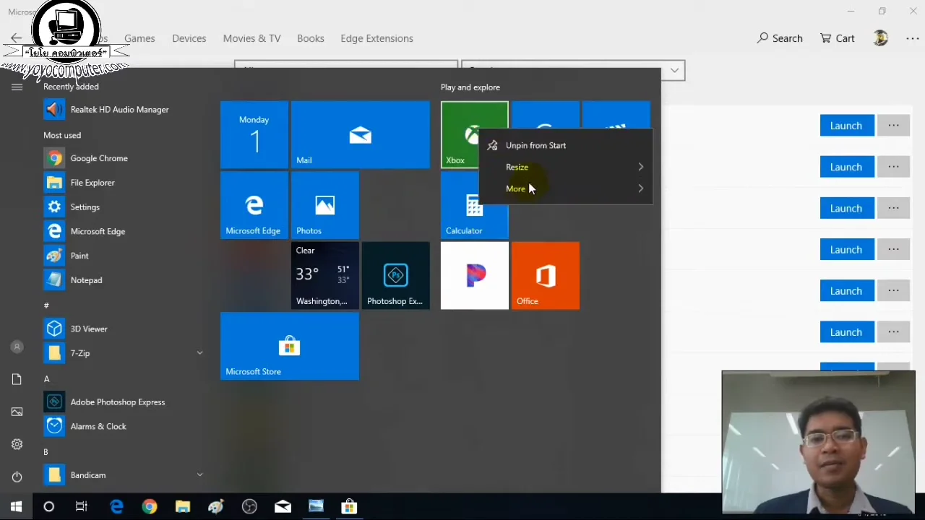This screenshot has width=925, height=520.
Task: Open the Resize submenu
Action: pos(517,167)
